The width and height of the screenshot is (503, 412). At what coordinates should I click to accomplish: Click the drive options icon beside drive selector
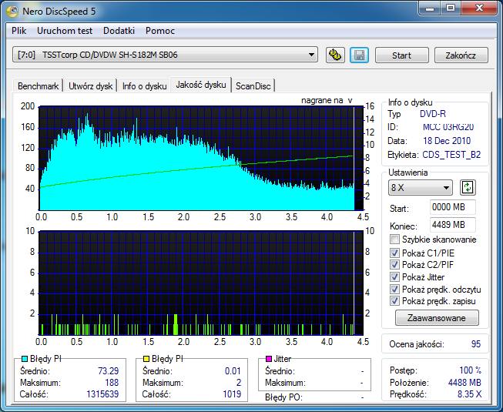(335, 55)
